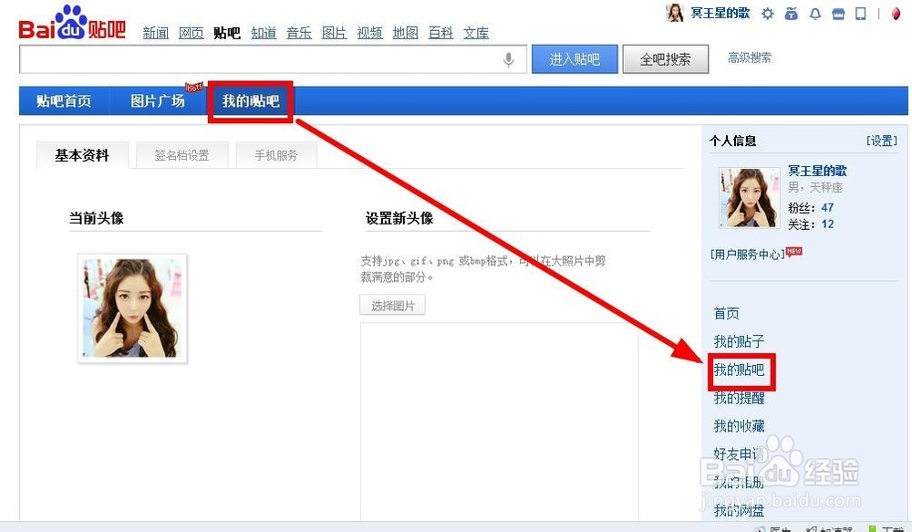Activate the microphone voice search icon
This screenshot has width=912, height=532.
pos(510,60)
